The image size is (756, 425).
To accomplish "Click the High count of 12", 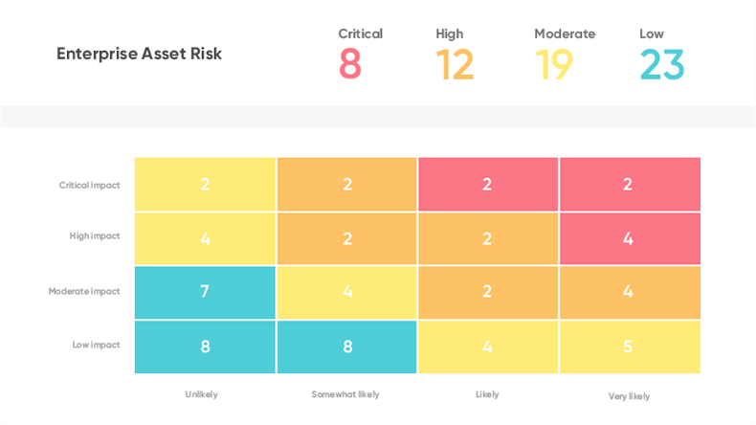I will pos(455,65).
